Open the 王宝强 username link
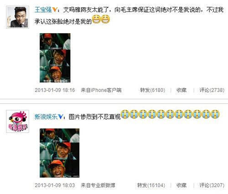The height and width of the screenshot is (194, 228). [x=43, y=10]
